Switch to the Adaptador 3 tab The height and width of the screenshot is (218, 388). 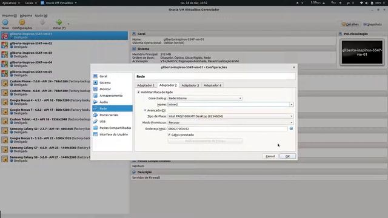(190, 85)
